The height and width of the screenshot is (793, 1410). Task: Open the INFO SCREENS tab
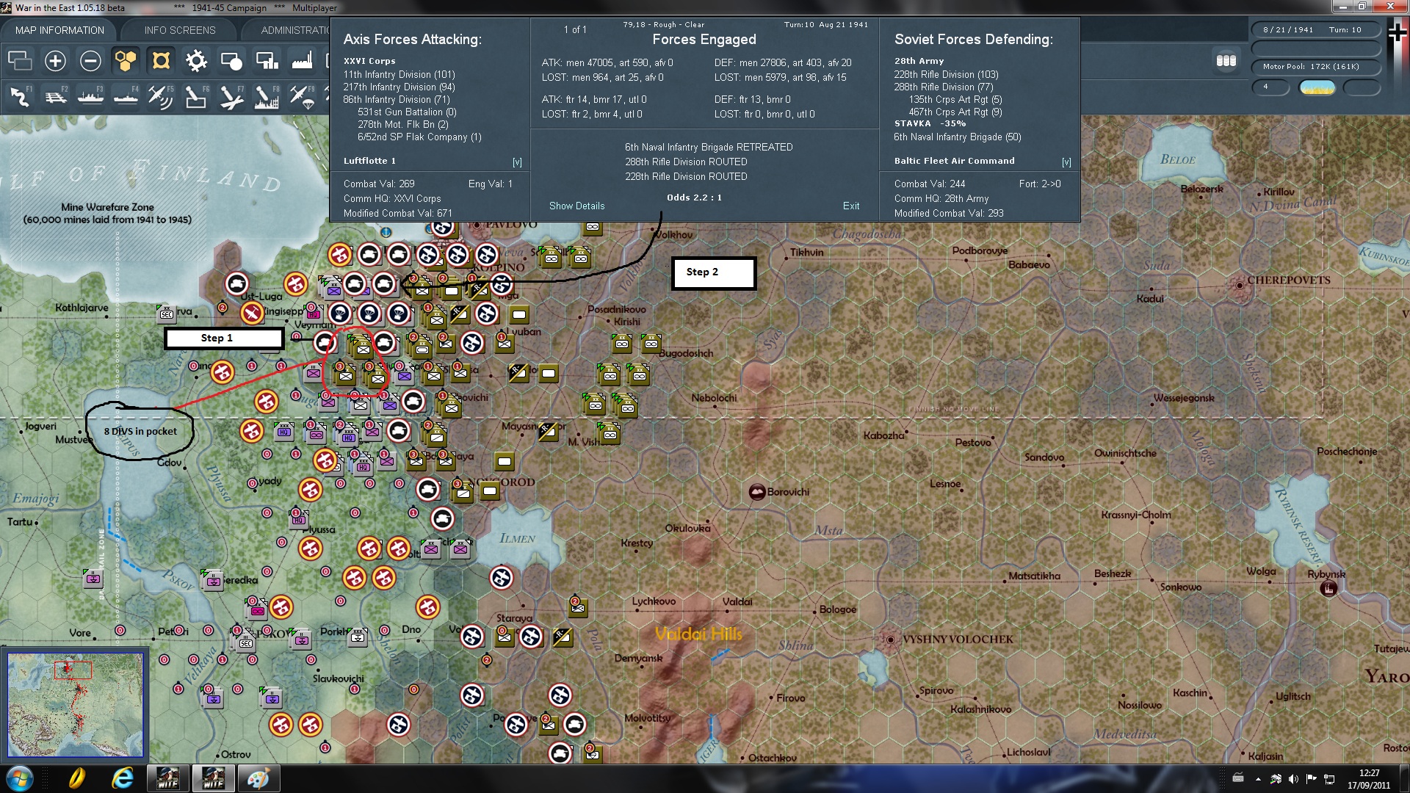point(180,30)
